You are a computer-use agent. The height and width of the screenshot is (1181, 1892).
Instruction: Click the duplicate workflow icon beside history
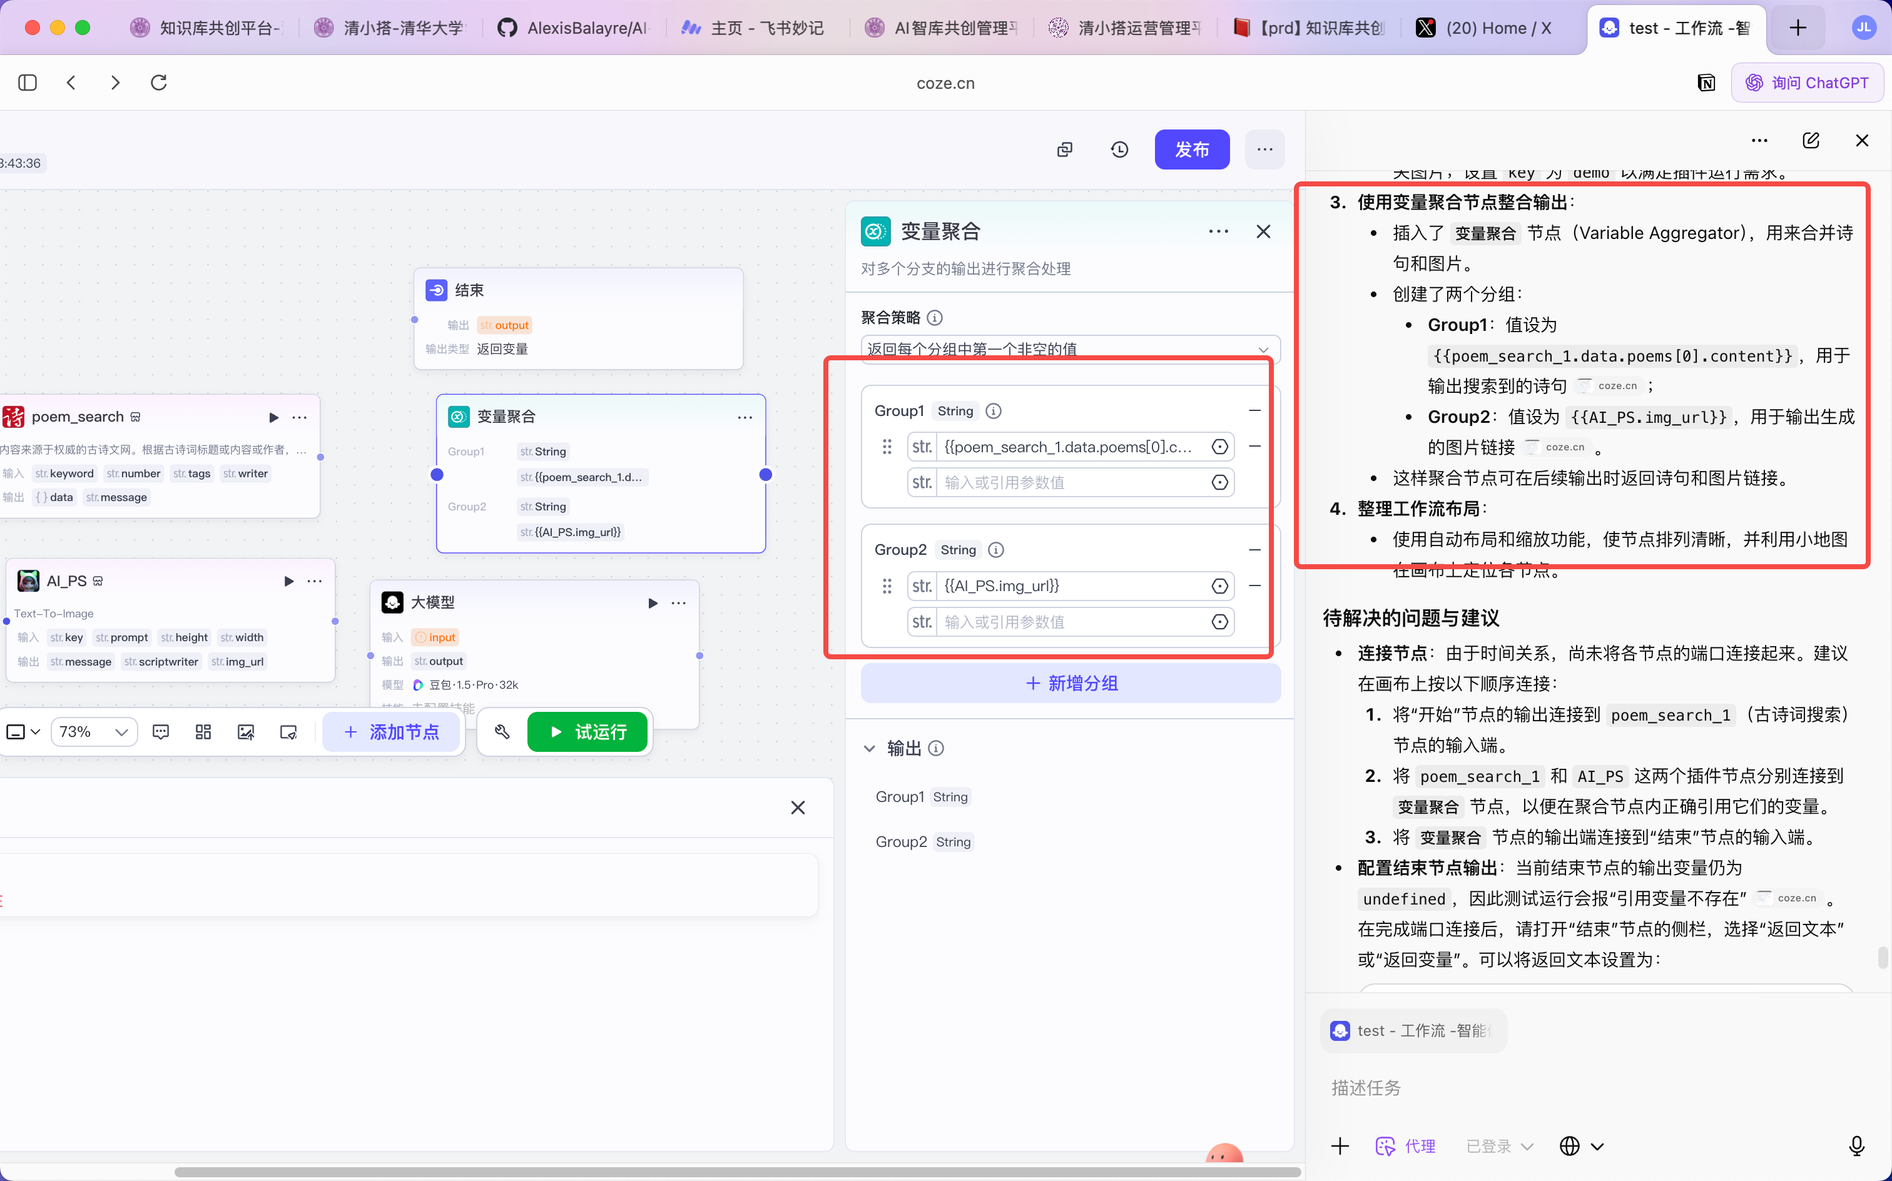click(1065, 149)
